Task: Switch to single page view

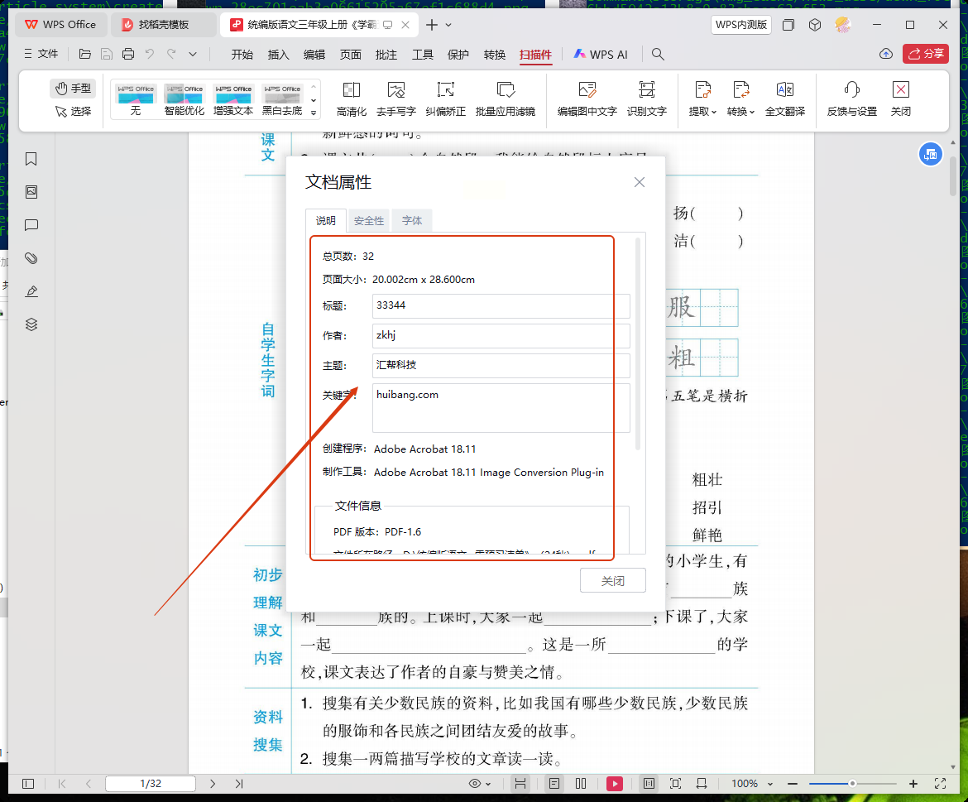Action: pyautogui.click(x=554, y=784)
